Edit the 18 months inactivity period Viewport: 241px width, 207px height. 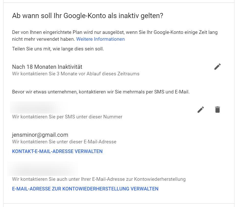217,67
